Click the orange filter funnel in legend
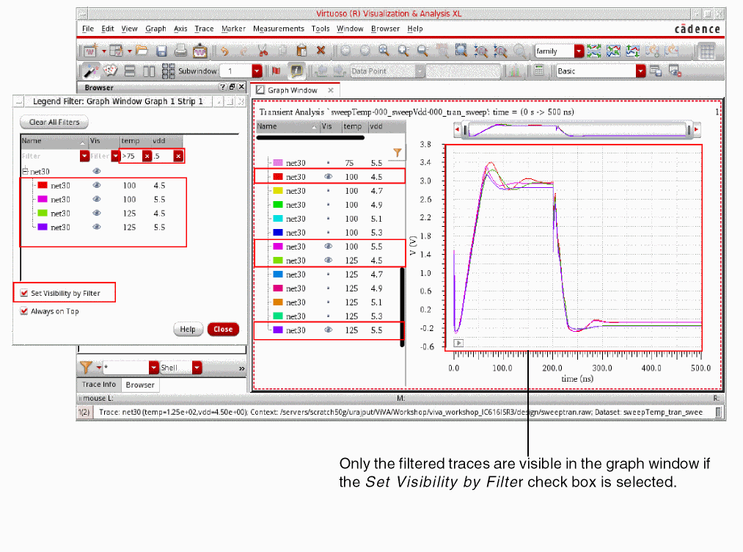This screenshot has height=552, width=743. pyautogui.click(x=397, y=153)
